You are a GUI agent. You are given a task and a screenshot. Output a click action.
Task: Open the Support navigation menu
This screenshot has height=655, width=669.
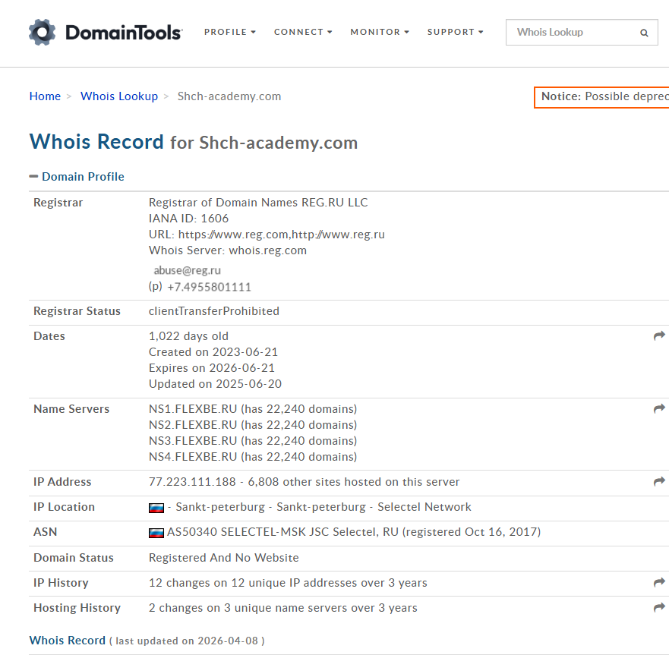(455, 32)
